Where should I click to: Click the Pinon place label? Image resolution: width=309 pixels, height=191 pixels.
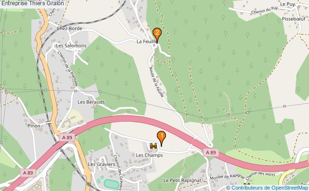(x=34, y=125)
